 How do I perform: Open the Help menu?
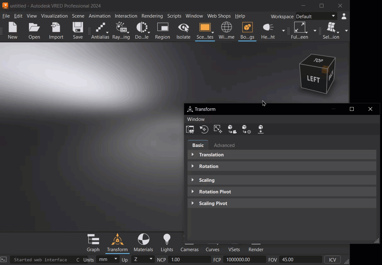pos(240,16)
